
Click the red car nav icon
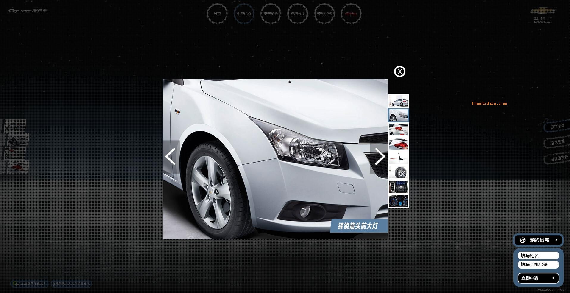point(351,14)
